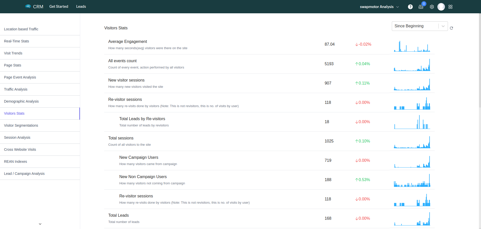The image size is (481, 229).
Task: Click the 1025 total sessions value
Action: pos(329,141)
